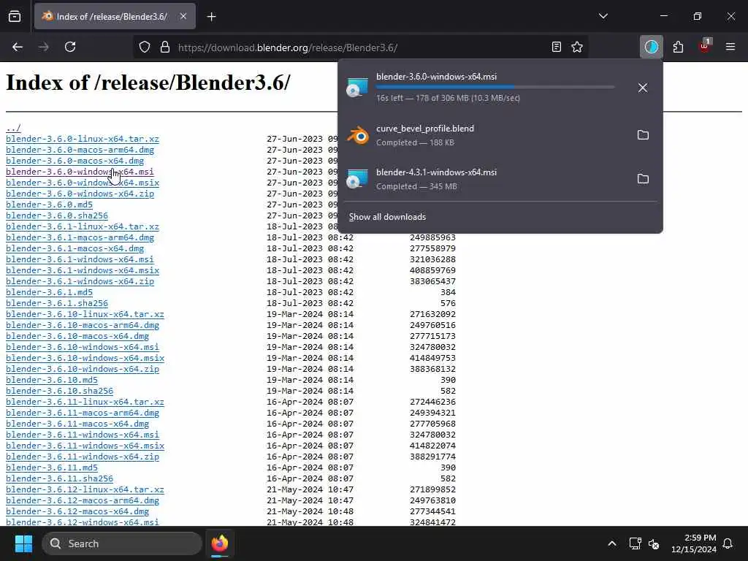Click the uBlock Origin extension icon
748x561 pixels.
point(705,46)
